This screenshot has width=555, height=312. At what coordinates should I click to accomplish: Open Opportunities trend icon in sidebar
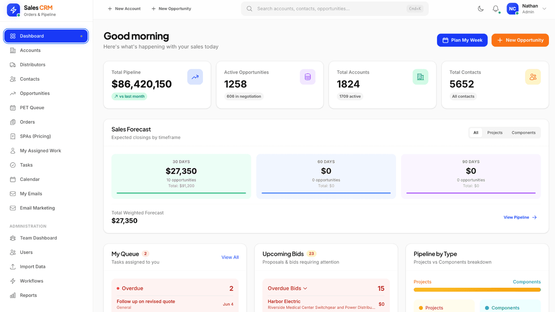(x=13, y=93)
